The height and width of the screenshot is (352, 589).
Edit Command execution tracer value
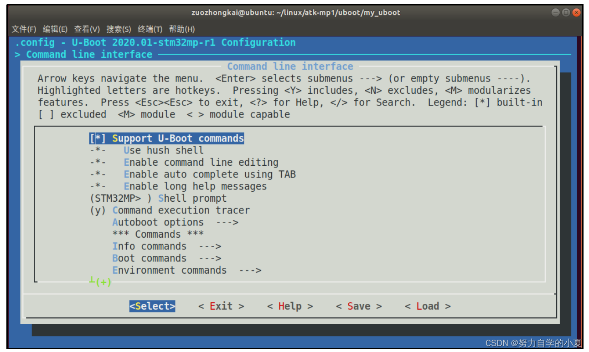170,210
